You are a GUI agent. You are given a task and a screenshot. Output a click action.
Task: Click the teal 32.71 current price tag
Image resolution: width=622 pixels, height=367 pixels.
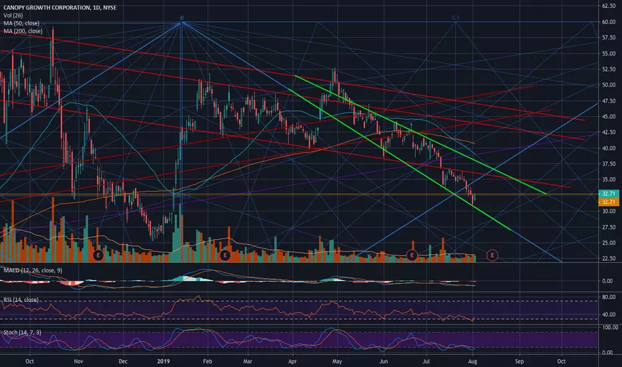click(609, 194)
